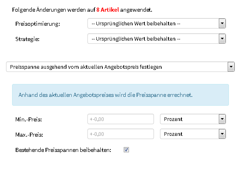The height and width of the screenshot is (170, 241).
Task: Click the Preisoptimierung dropdown arrow button
Action: [x=222, y=23]
